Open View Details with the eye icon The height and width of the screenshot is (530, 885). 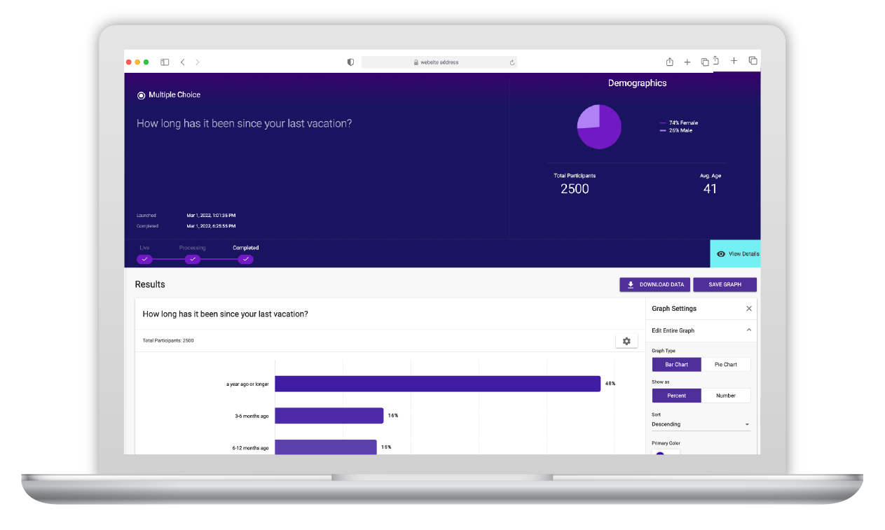[735, 253]
